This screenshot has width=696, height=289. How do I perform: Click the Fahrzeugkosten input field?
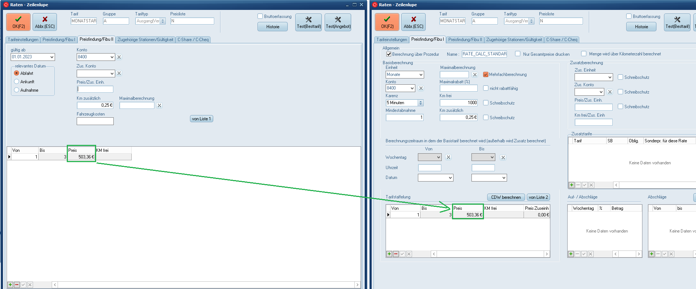(95, 121)
